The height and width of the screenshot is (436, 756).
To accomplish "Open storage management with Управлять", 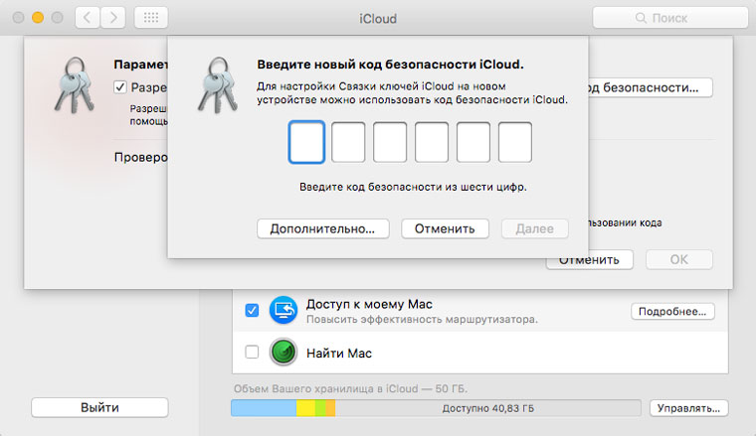I will tap(688, 408).
